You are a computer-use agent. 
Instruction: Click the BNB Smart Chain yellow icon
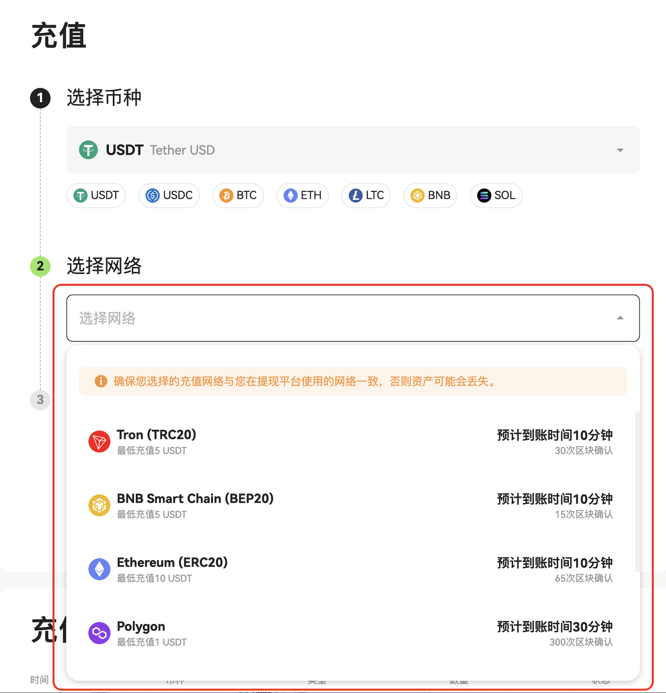tap(99, 506)
